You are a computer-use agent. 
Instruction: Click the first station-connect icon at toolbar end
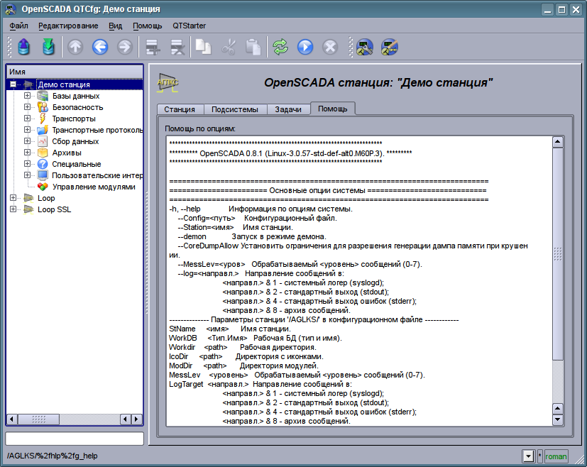365,48
